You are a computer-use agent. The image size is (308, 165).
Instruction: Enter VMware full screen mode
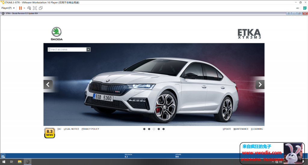(35, 8)
